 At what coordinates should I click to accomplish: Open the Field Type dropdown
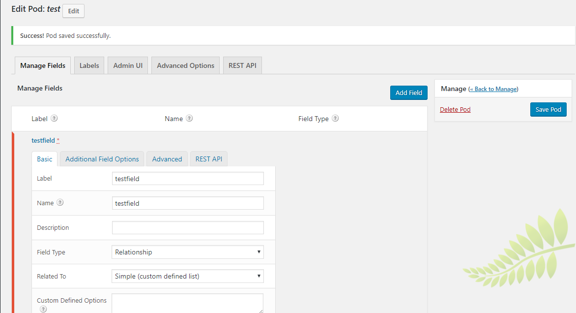tap(187, 251)
